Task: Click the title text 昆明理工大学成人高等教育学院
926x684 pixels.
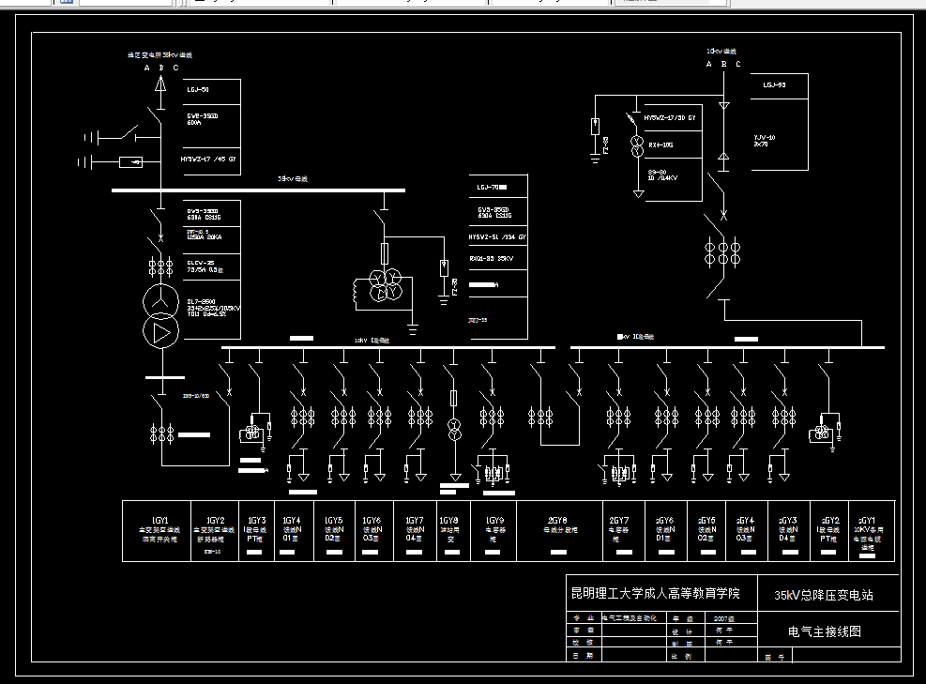Action: coord(655,593)
